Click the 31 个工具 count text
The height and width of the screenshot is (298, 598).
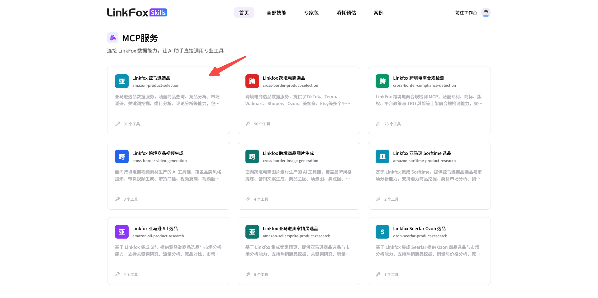tap(132, 124)
